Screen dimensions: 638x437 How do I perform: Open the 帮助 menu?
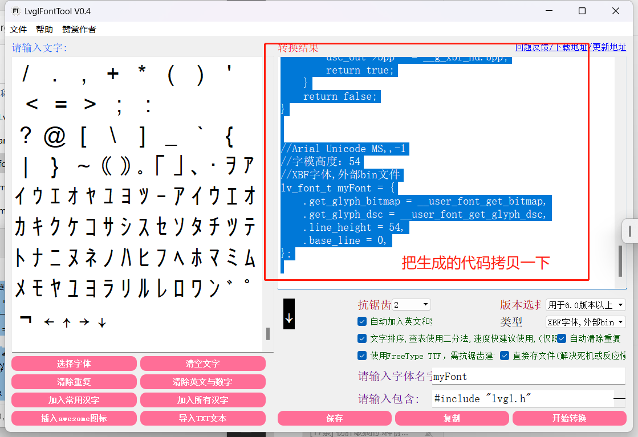pos(44,29)
